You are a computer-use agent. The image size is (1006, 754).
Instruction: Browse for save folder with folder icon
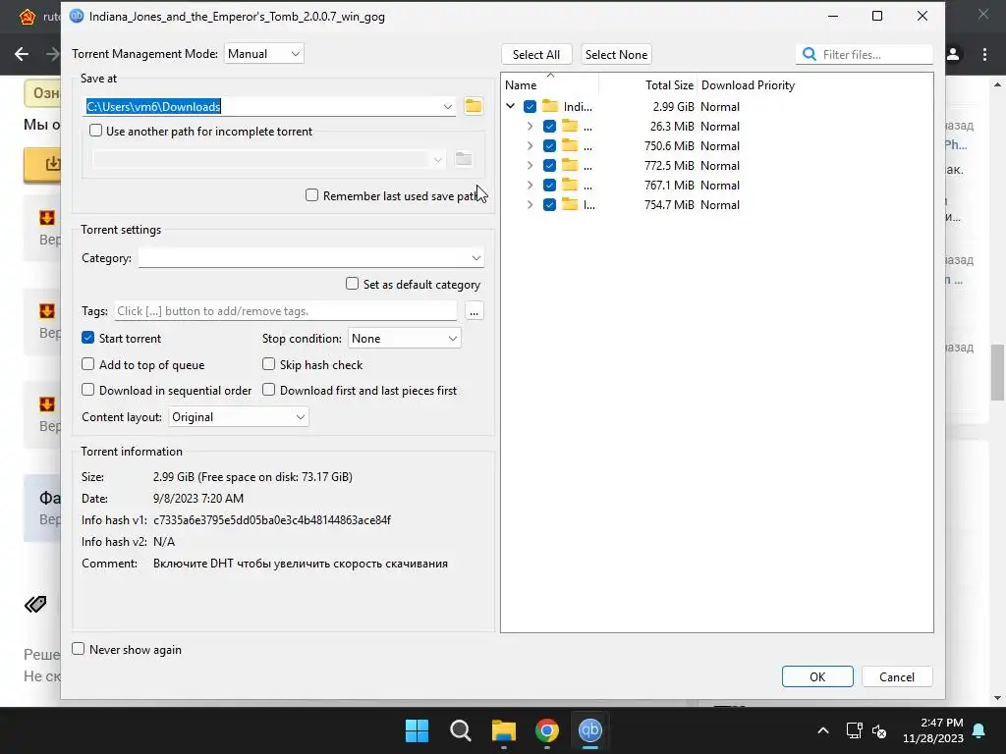click(473, 106)
